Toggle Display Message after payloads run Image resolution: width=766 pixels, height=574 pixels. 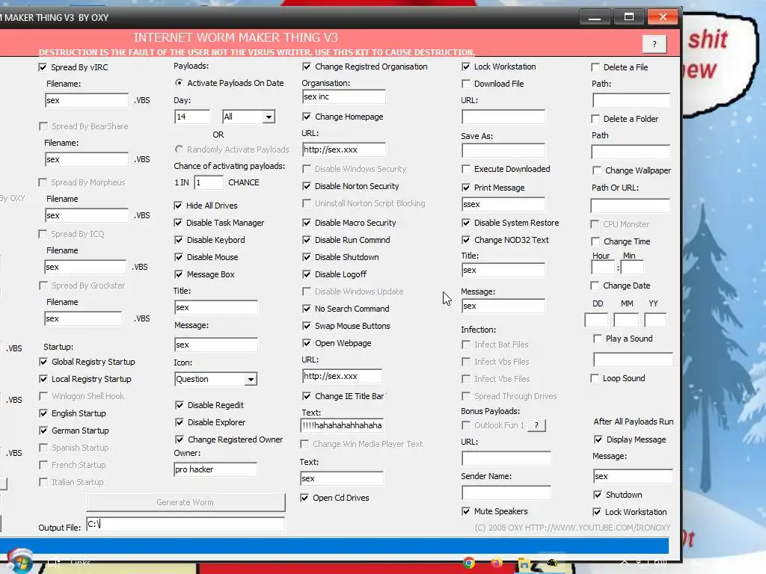pyautogui.click(x=598, y=439)
